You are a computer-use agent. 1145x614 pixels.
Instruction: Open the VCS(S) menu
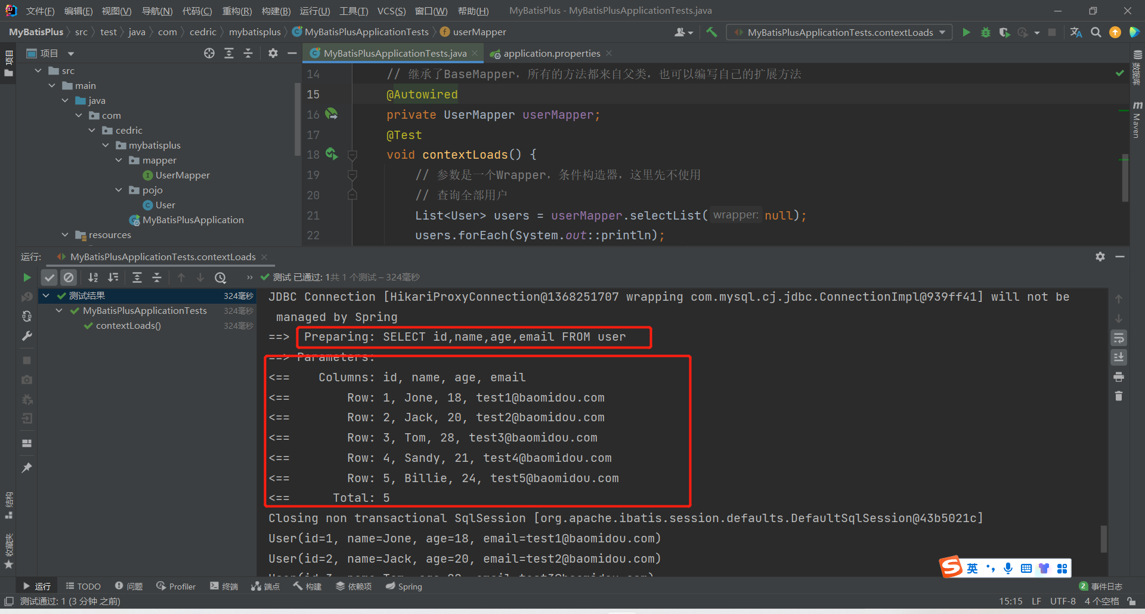click(391, 11)
